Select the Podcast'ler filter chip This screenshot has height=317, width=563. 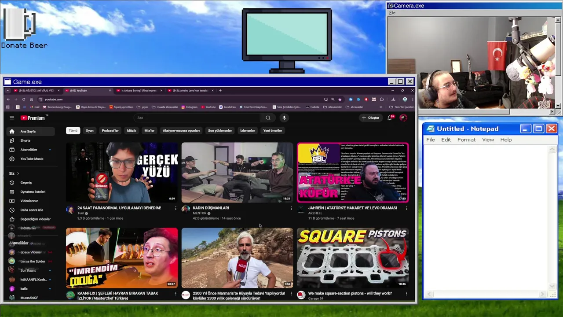click(110, 130)
